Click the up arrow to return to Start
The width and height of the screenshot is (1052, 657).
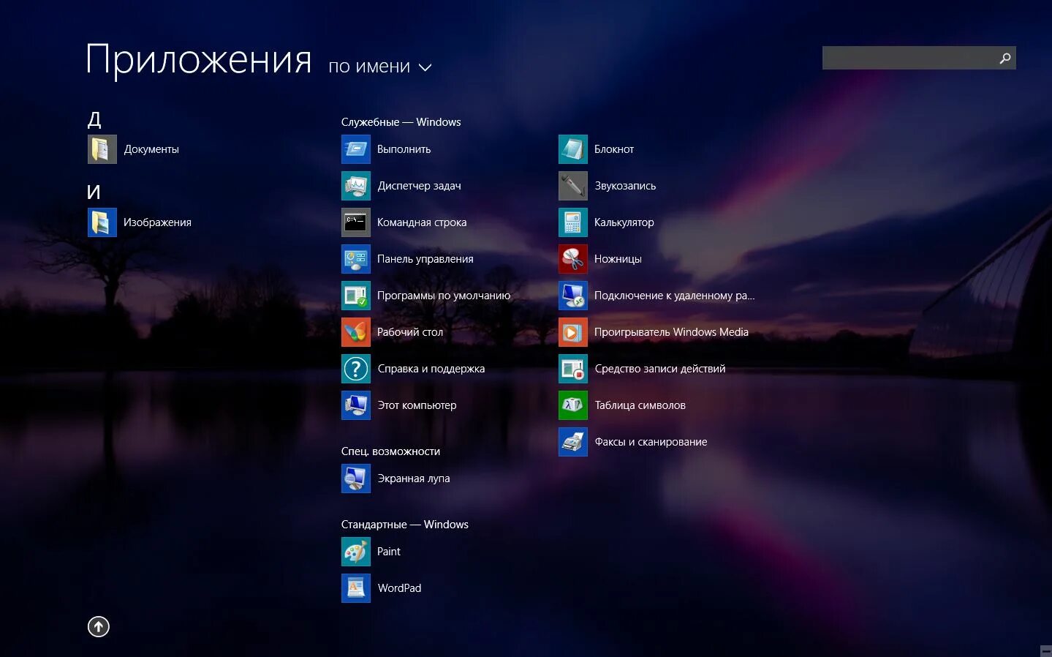point(99,627)
